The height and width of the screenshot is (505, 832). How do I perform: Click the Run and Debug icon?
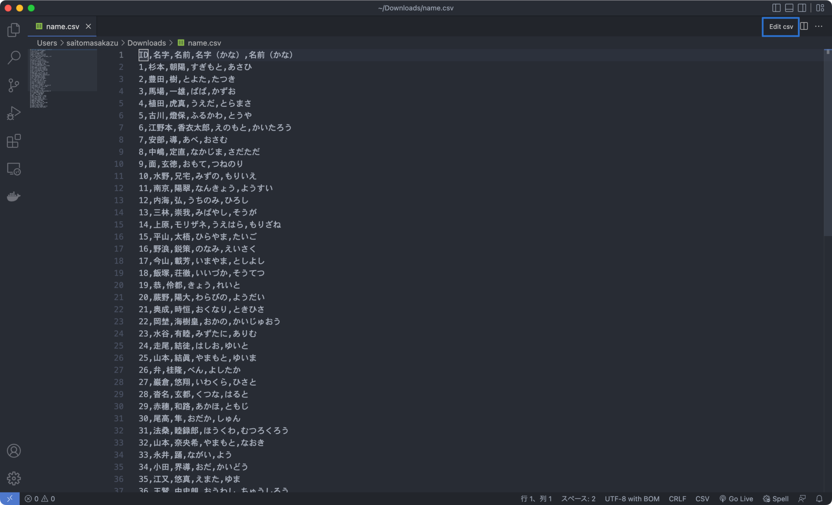(13, 113)
